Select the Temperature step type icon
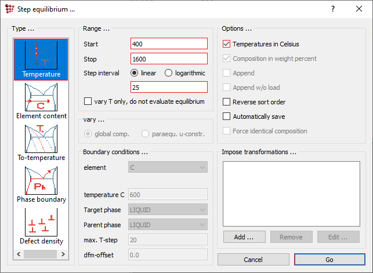373x273 pixels. click(41, 59)
